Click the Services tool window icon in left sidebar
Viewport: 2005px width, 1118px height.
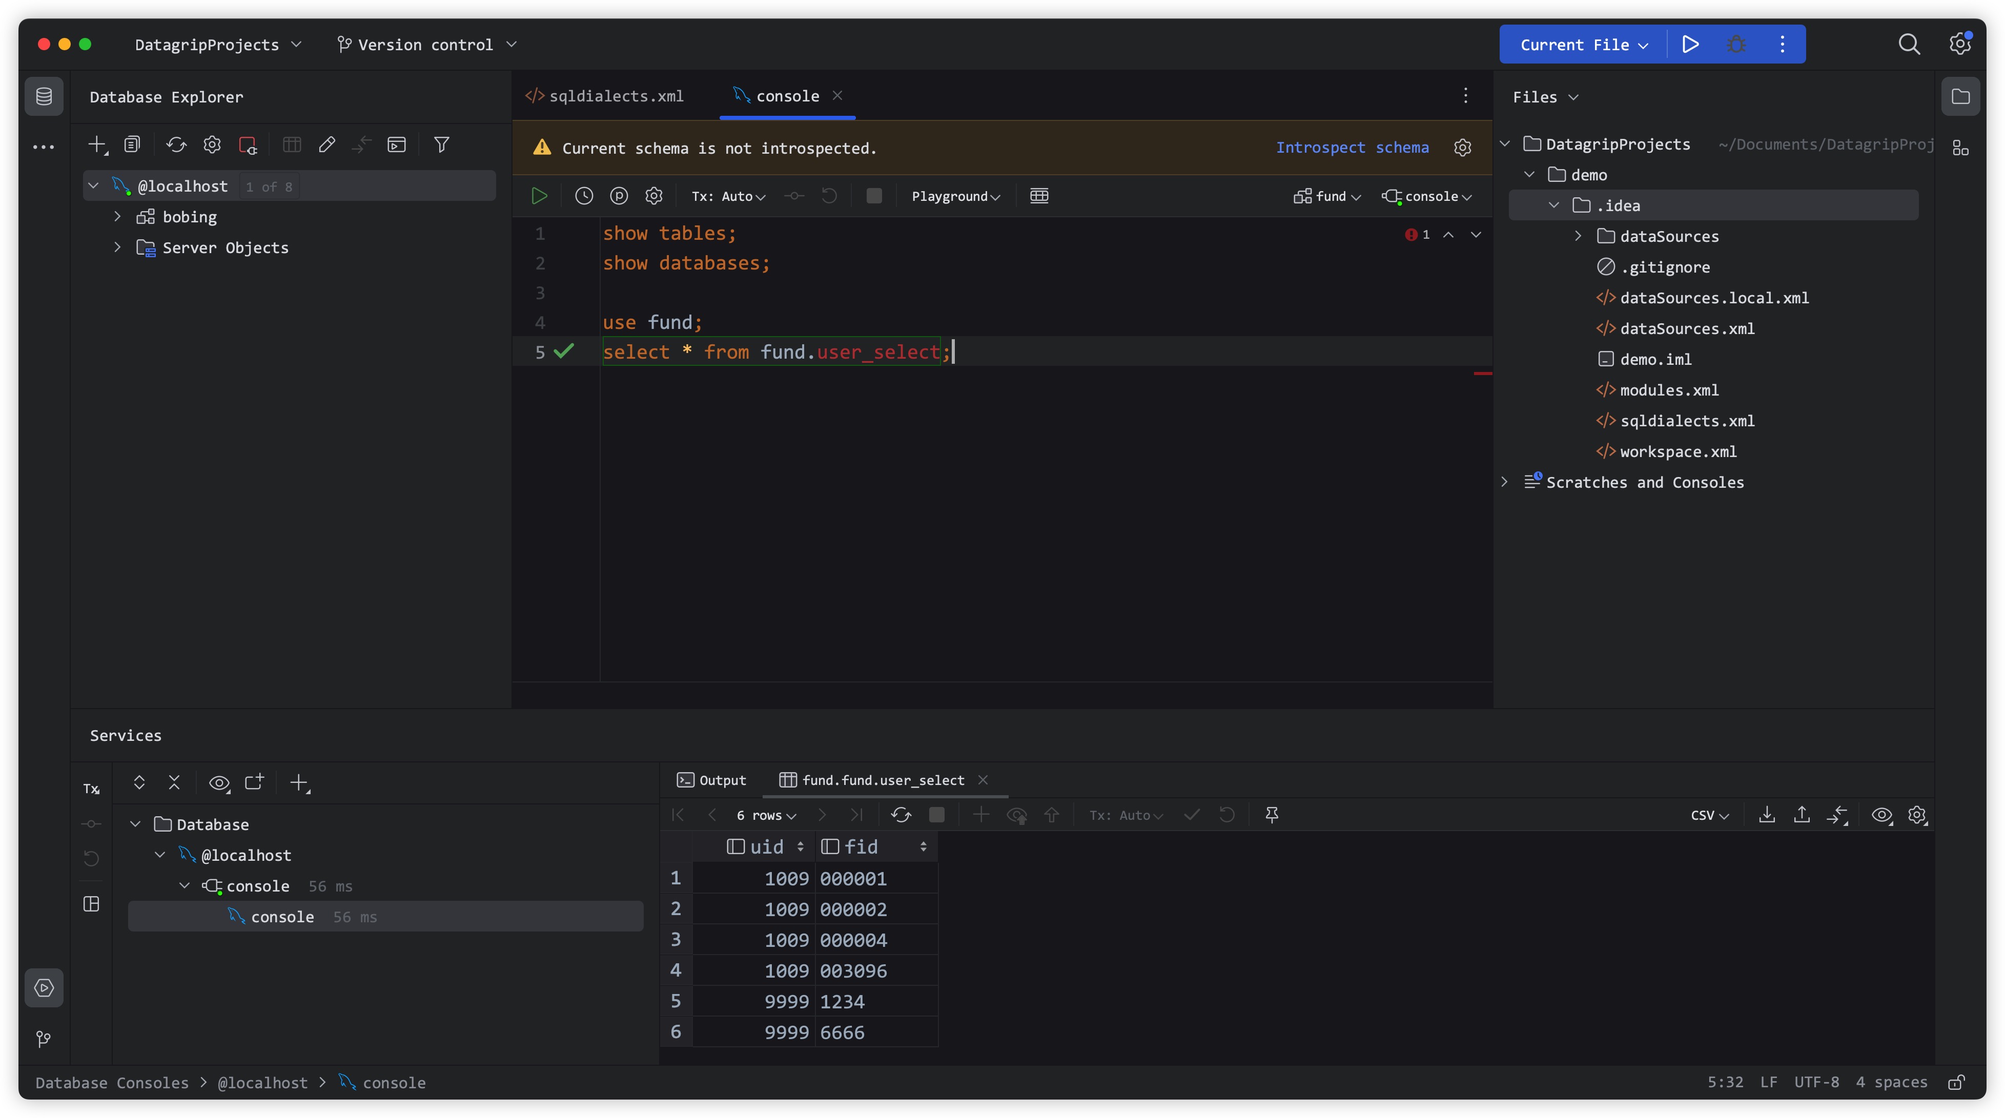pos(44,988)
